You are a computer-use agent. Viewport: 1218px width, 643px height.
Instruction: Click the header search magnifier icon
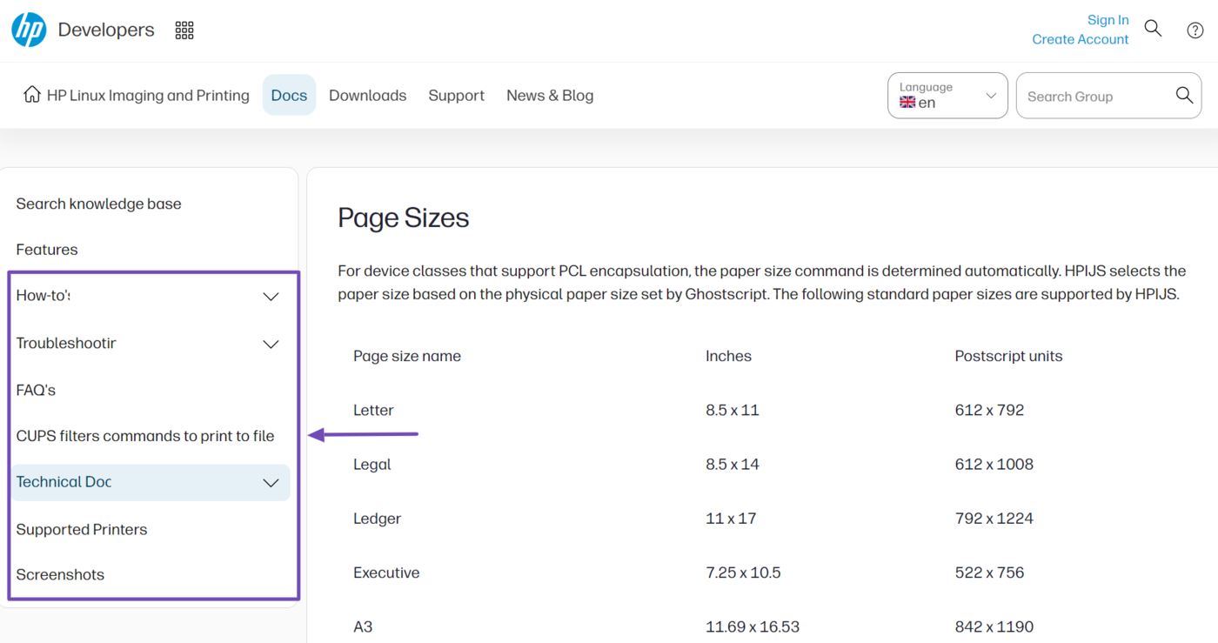[1153, 29]
